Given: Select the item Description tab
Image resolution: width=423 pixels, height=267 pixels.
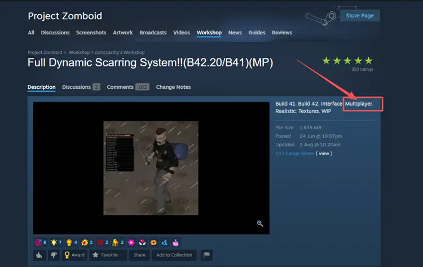Looking at the screenshot, I should (42, 87).
